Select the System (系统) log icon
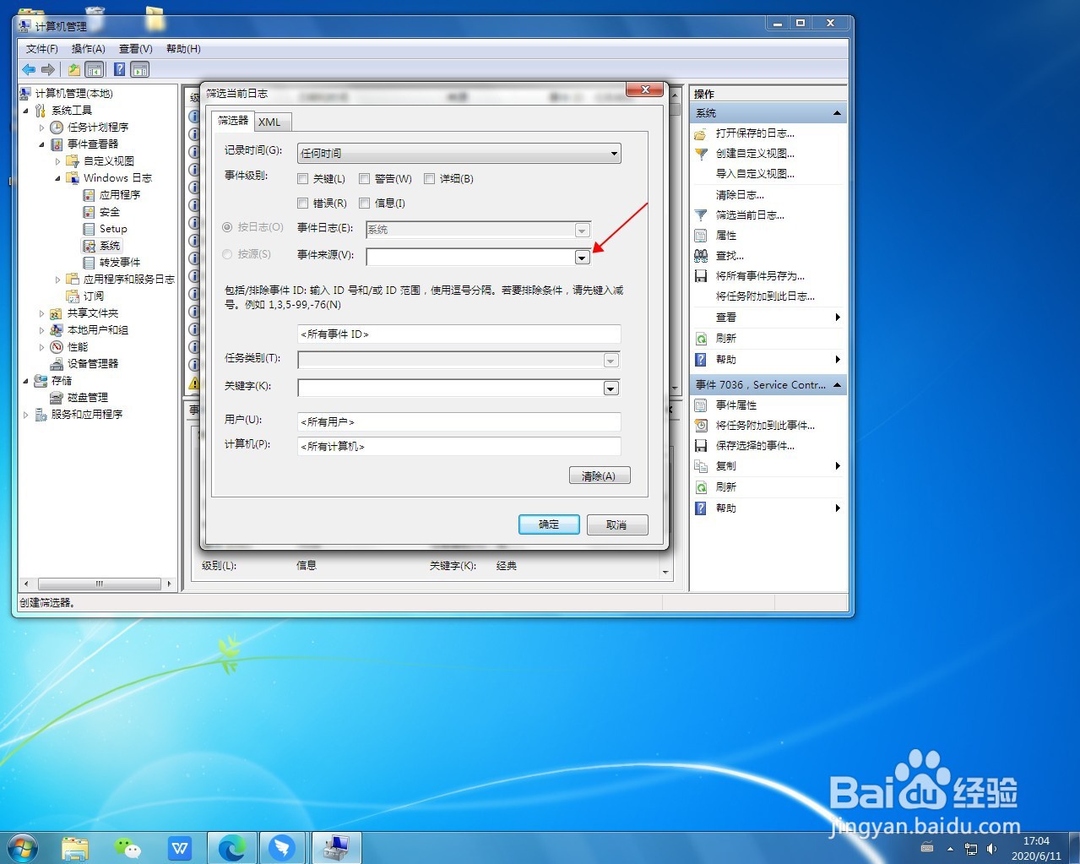 [x=89, y=246]
